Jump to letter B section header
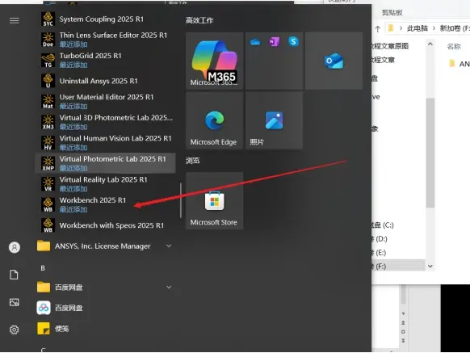 coord(43,268)
